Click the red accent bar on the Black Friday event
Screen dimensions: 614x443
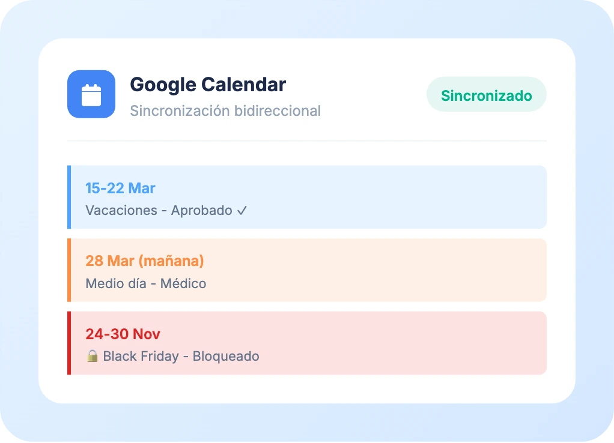pyautogui.click(x=69, y=343)
